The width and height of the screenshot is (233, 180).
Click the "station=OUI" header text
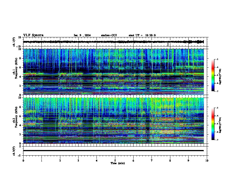[x=109, y=35]
